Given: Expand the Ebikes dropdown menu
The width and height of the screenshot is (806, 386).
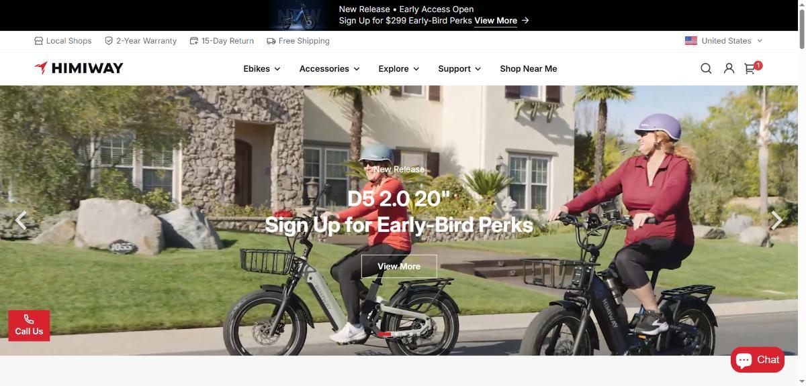Looking at the screenshot, I should (x=262, y=68).
